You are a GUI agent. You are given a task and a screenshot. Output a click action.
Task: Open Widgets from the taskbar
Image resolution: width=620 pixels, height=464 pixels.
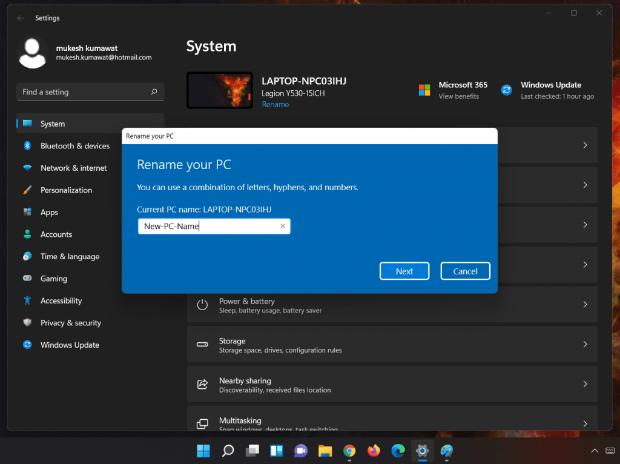pyautogui.click(x=276, y=451)
